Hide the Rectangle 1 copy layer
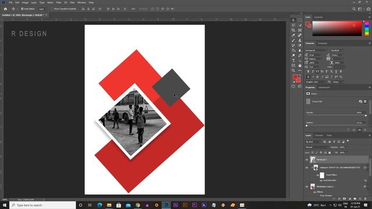 pyautogui.click(x=307, y=187)
